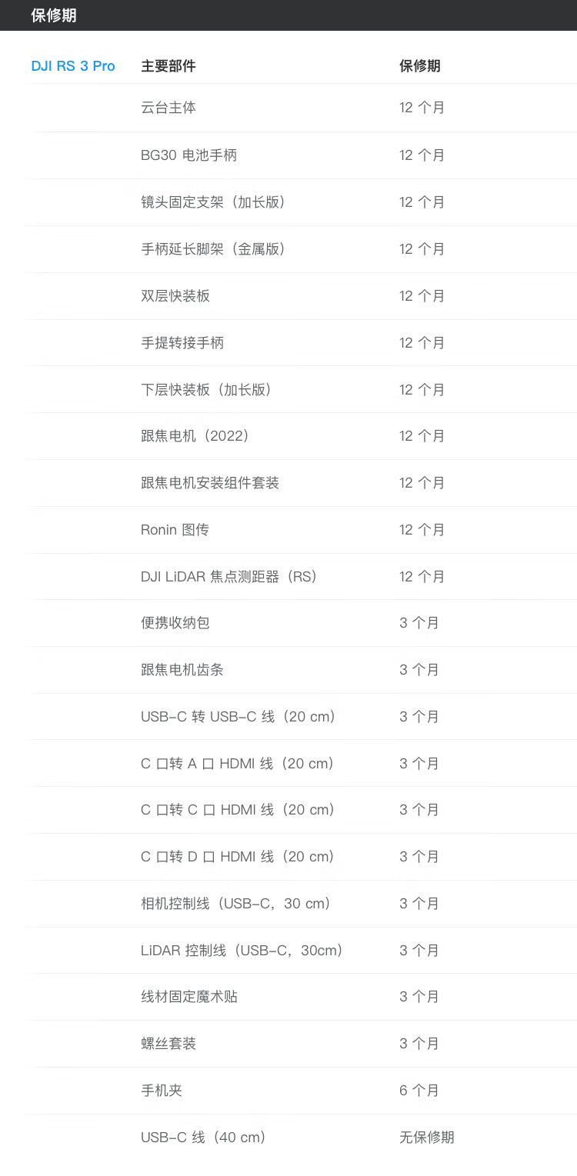Click the 主要部件 column header

pyautogui.click(x=168, y=66)
